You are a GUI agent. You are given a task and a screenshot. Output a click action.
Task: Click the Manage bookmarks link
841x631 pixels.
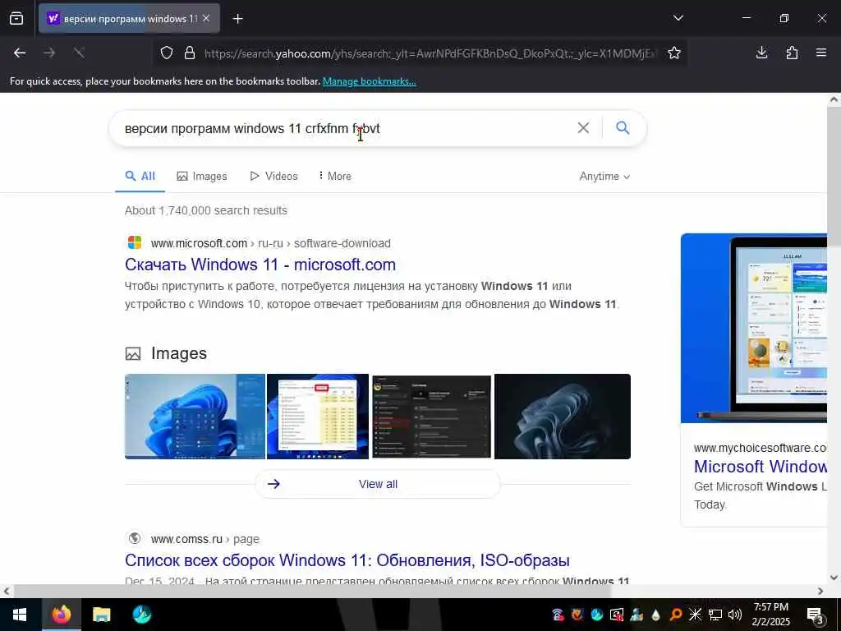tap(369, 81)
